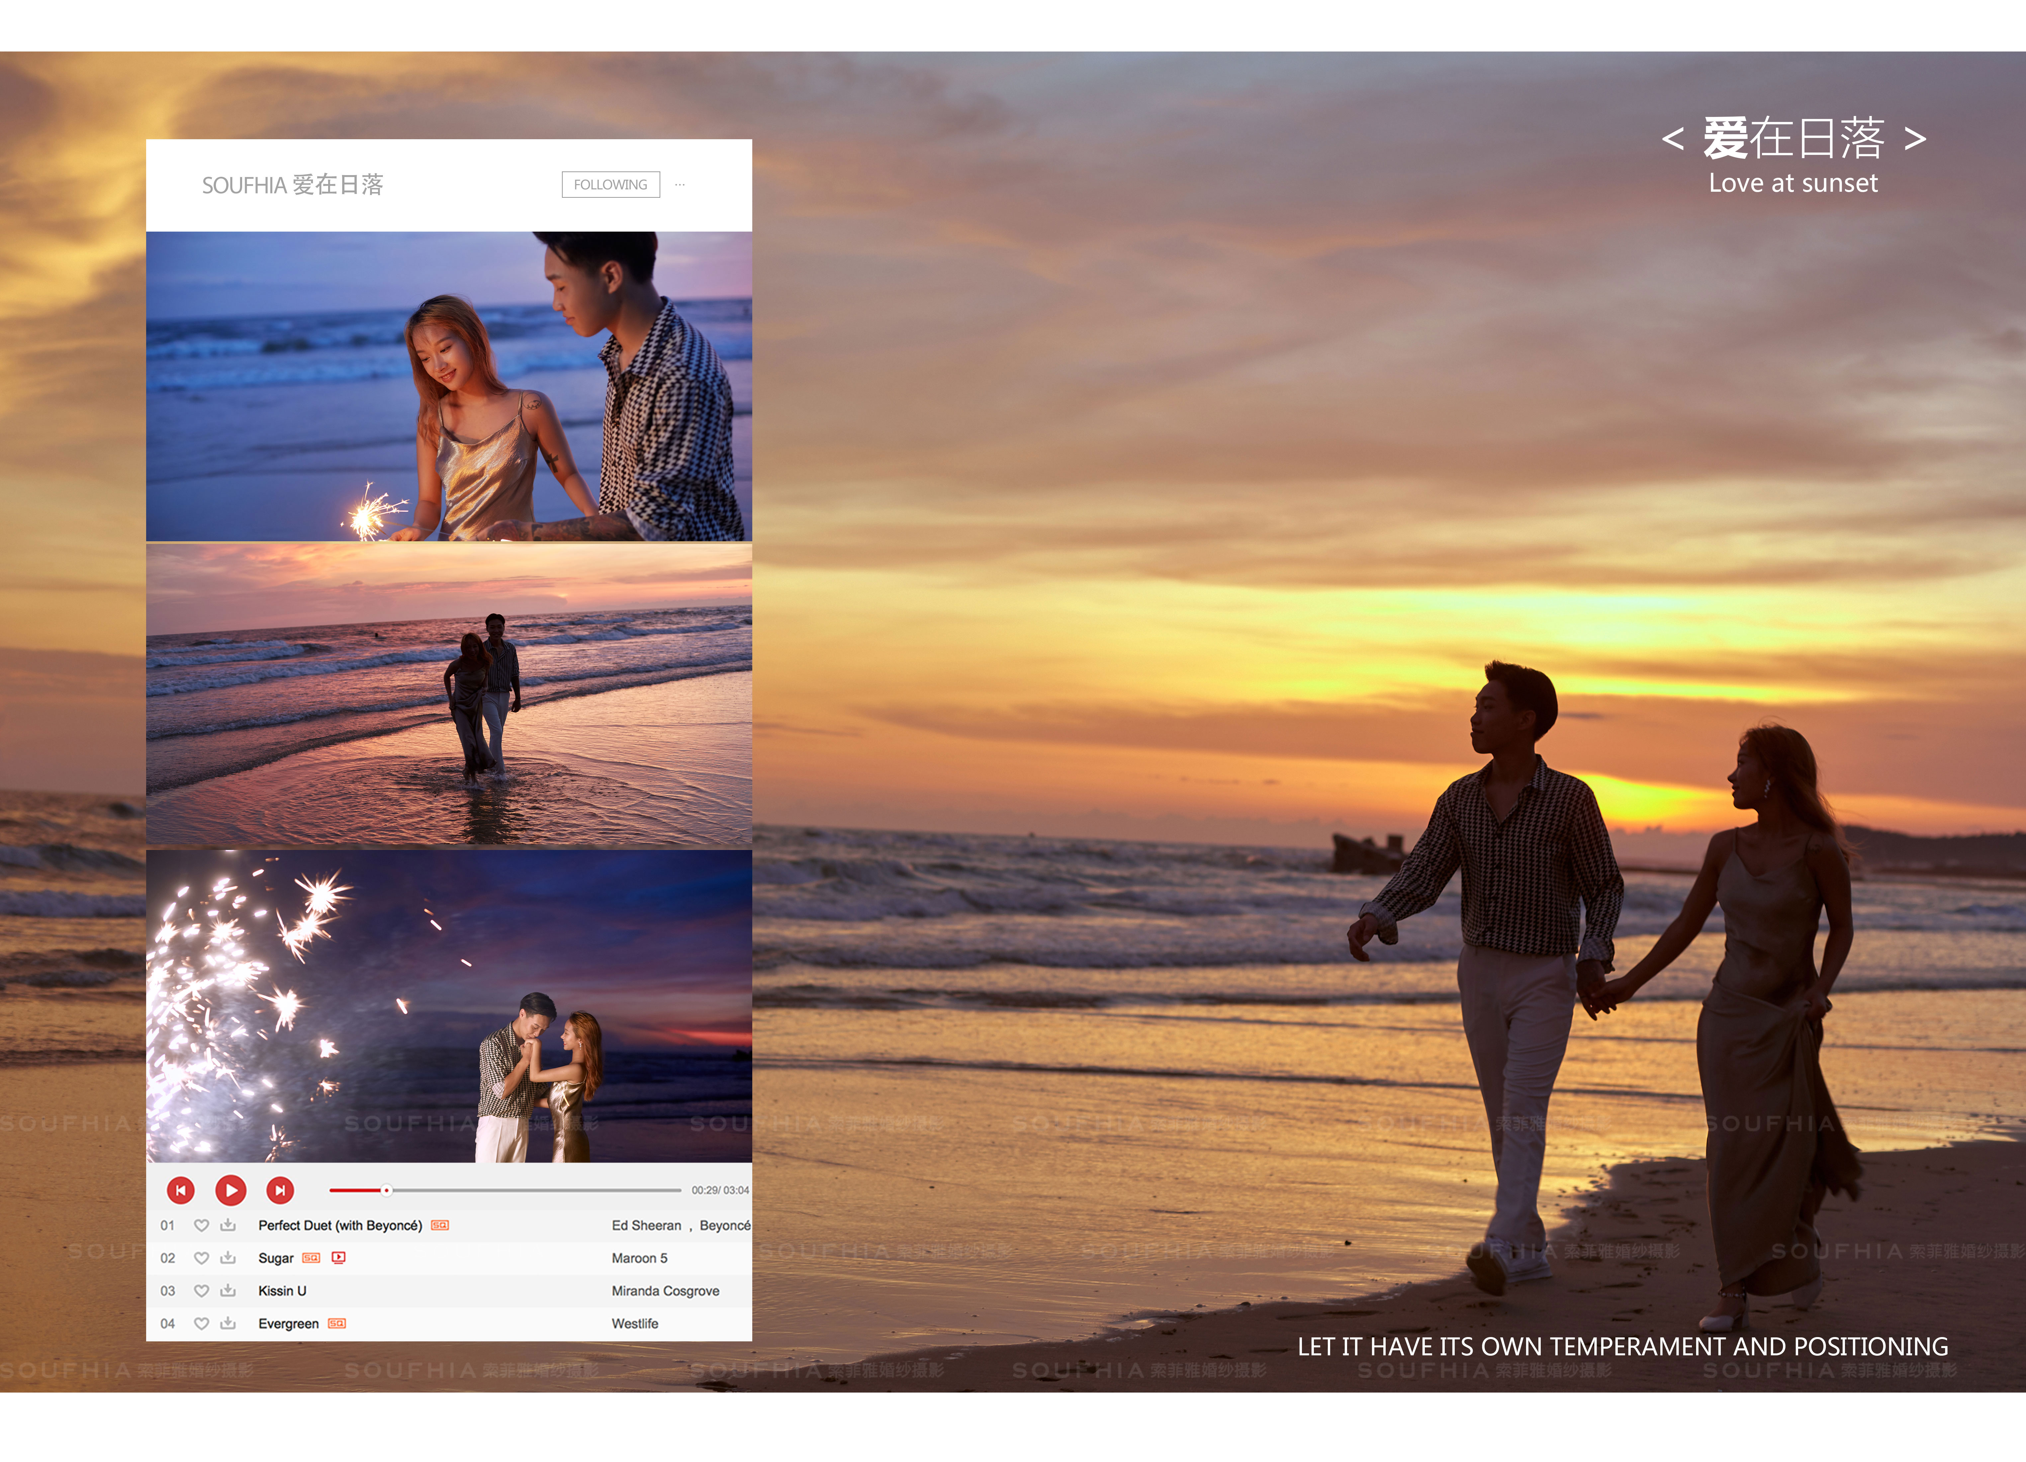Click the artist name Maroon 5
The width and height of the screenshot is (2026, 1462).
pyautogui.click(x=640, y=1258)
